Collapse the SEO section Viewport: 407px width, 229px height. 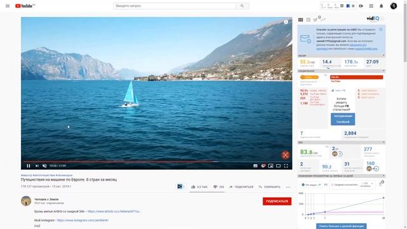[x=383, y=142]
